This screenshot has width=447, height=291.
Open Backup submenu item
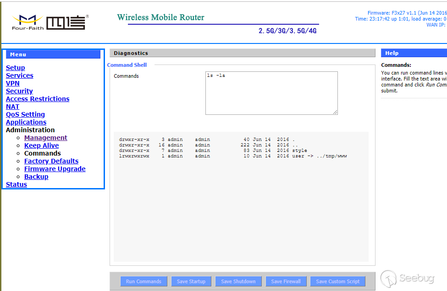[x=36, y=177]
